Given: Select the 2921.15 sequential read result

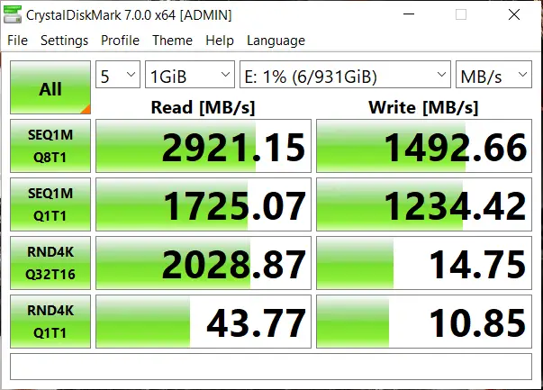Looking at the screenshot, I should (204, 146).
